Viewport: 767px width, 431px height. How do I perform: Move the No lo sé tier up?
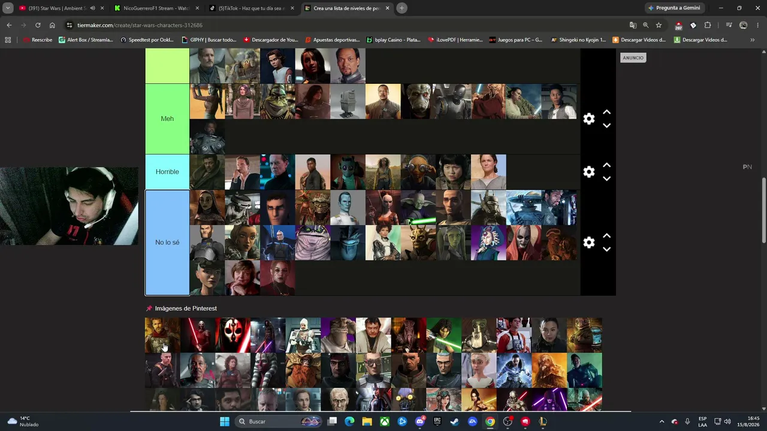pyautogui.click(x=606, y=236)
